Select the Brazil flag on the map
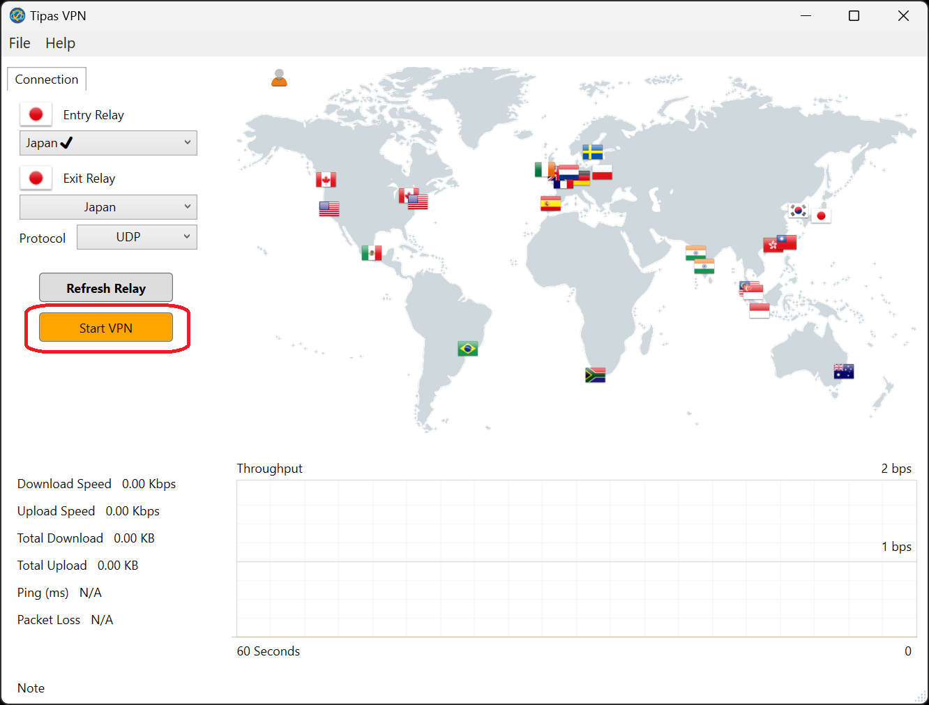Image resolution: width=929 pixels, height=705 pixels. pos(468,349)
